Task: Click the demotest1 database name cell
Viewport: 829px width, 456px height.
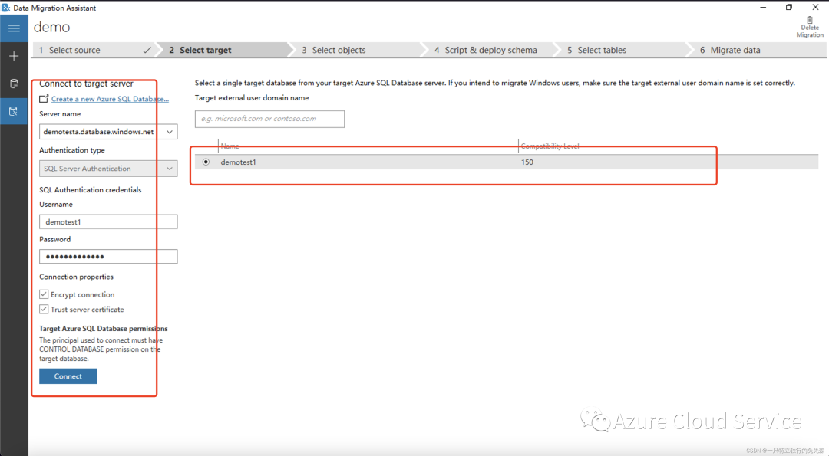Action: coord(238,162)
